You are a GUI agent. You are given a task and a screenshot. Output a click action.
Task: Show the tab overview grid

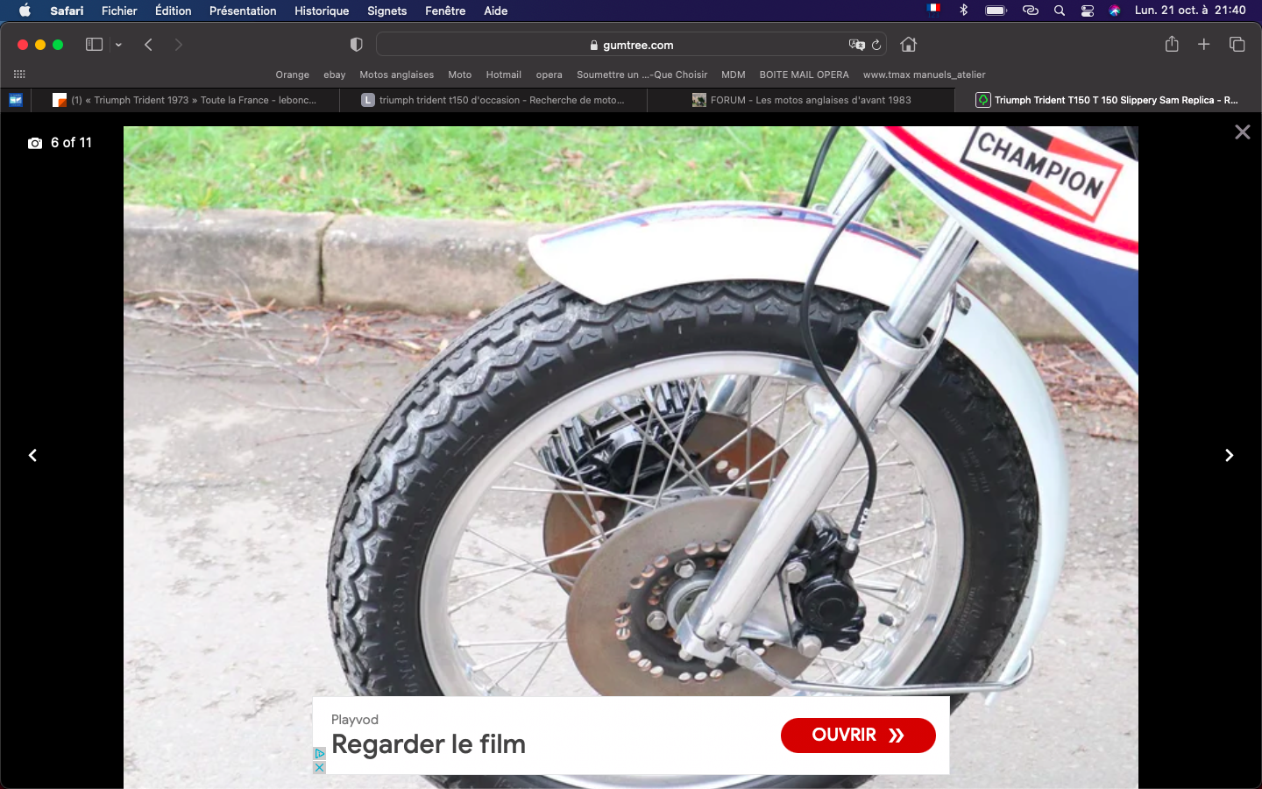(1237, 44)
